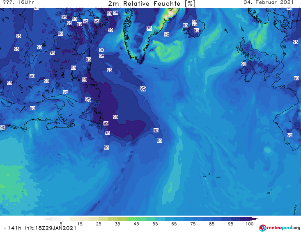The width and height of the screenshot is (301, 232).
Task: Click the "???, 16Uhr" time label
Action: click(18, 2)
